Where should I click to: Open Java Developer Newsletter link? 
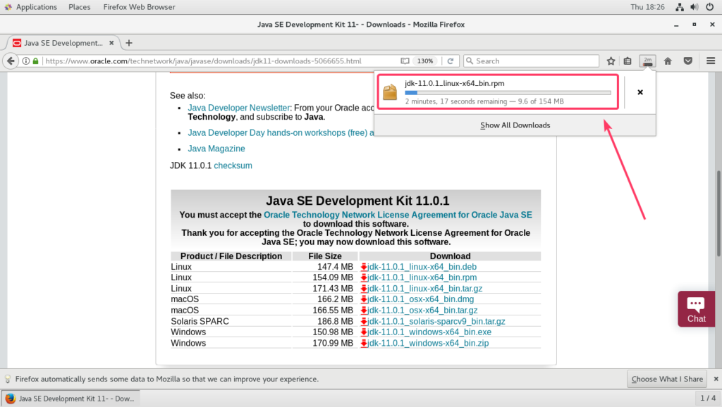pos(238,108)
